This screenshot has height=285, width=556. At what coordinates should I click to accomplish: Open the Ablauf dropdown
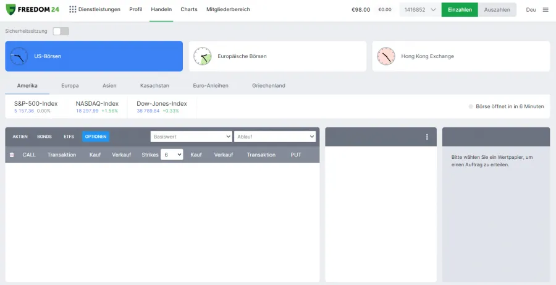pyautogui.click(x=275, y=137)
